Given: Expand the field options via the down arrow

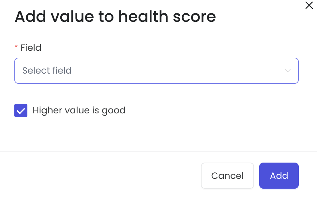Looking at the screenshot, I should 287,71.
